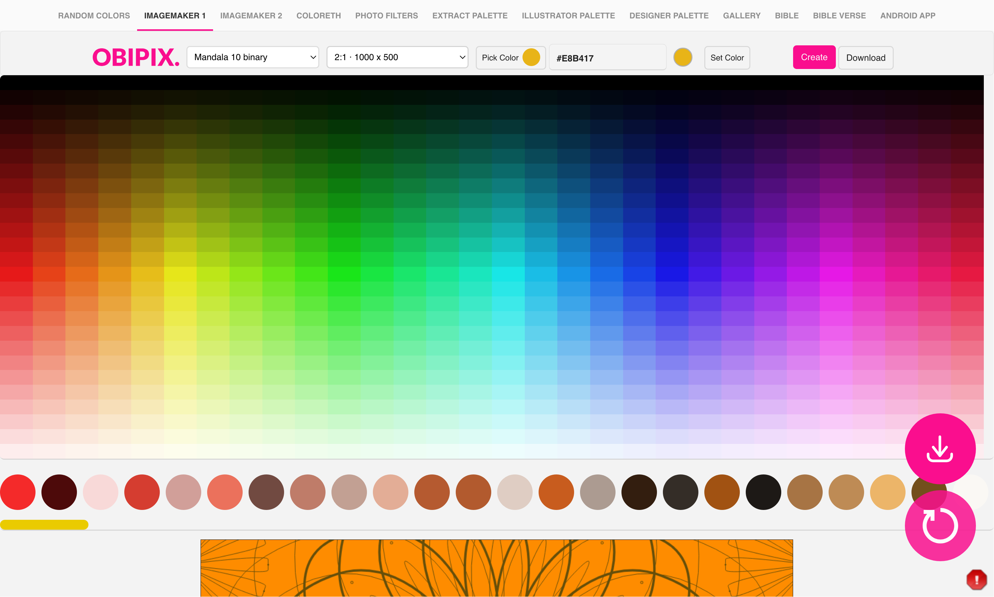Click the Set Color button

[x=727, y=57]
